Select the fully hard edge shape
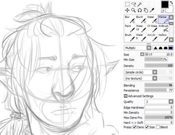Viewport: 175px width, 135px height. [x=171, y=48]
